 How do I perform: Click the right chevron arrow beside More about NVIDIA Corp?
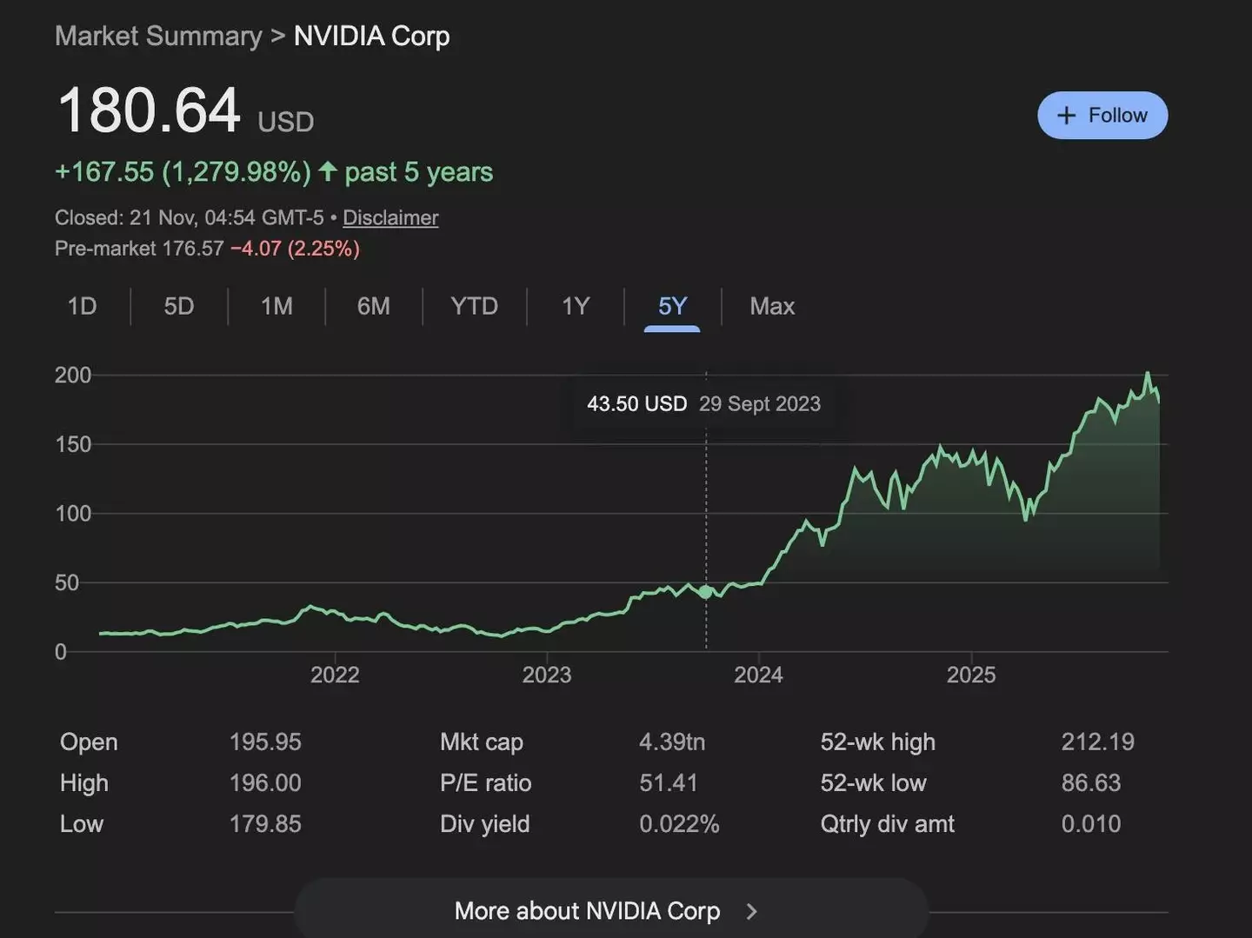coord(752,911)
